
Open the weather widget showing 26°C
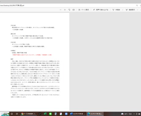pyautogui.click(x=126, y=114)
